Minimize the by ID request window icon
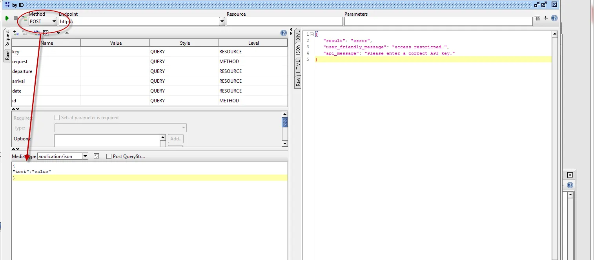This screenshot has width=594, height=260. 537,4
